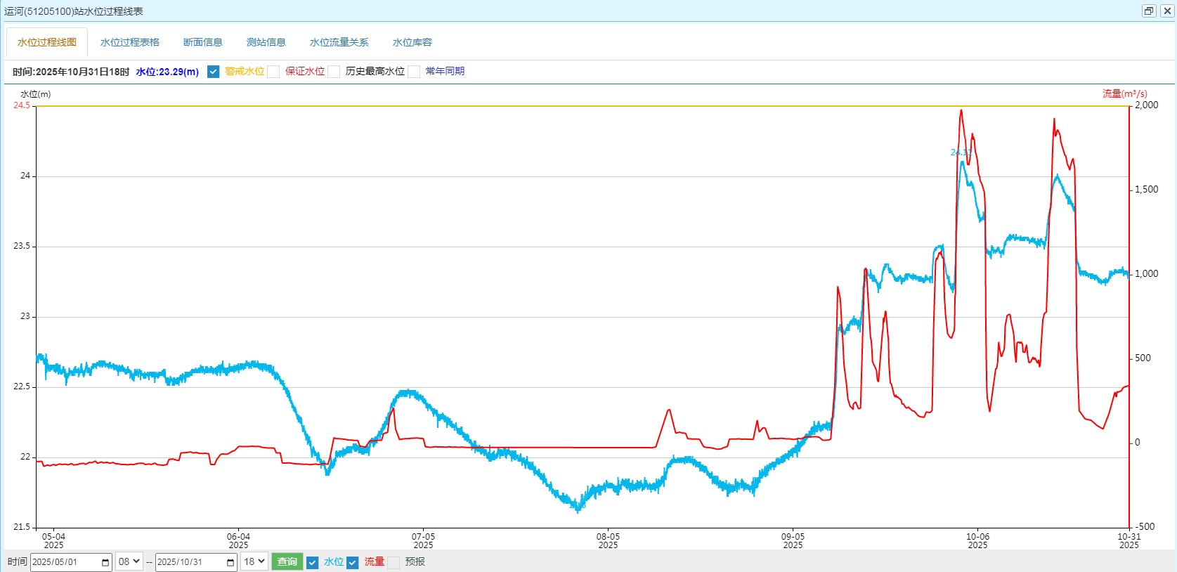The height and width of the screenshot is (572, 1177).
Task: Open the 断面信息 tab
Action: tap(203, 42)
